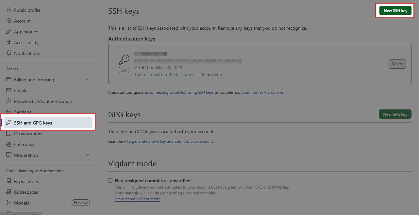Follow the Learn about vigilant mode link
Viewport: 419px width, 215px height.
(137, 199)
